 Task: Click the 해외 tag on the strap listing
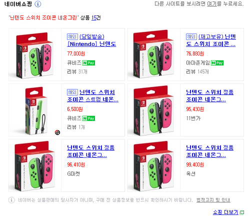[72, 92]
